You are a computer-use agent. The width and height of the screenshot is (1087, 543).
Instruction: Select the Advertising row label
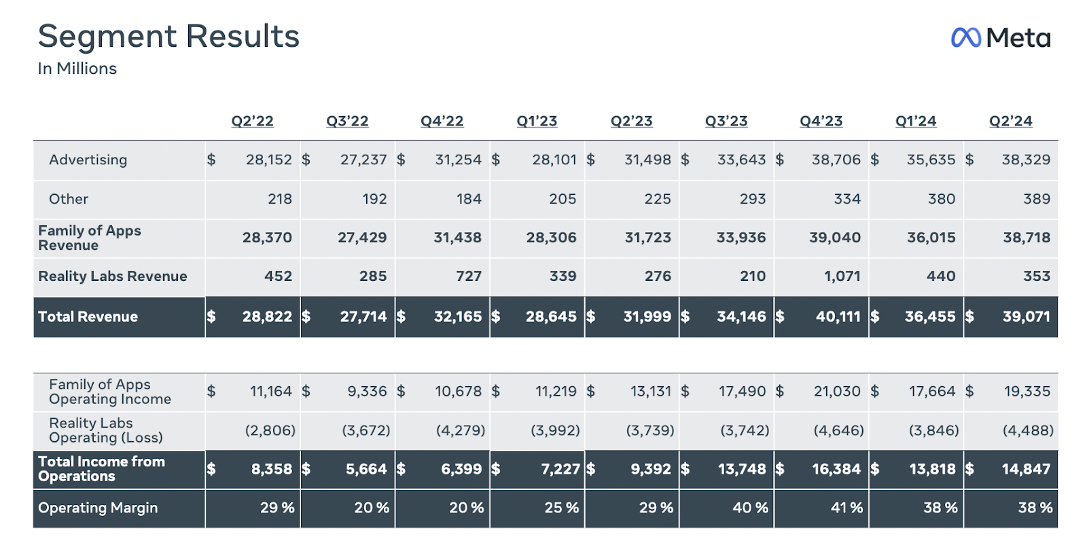click(x=88, y=160)
